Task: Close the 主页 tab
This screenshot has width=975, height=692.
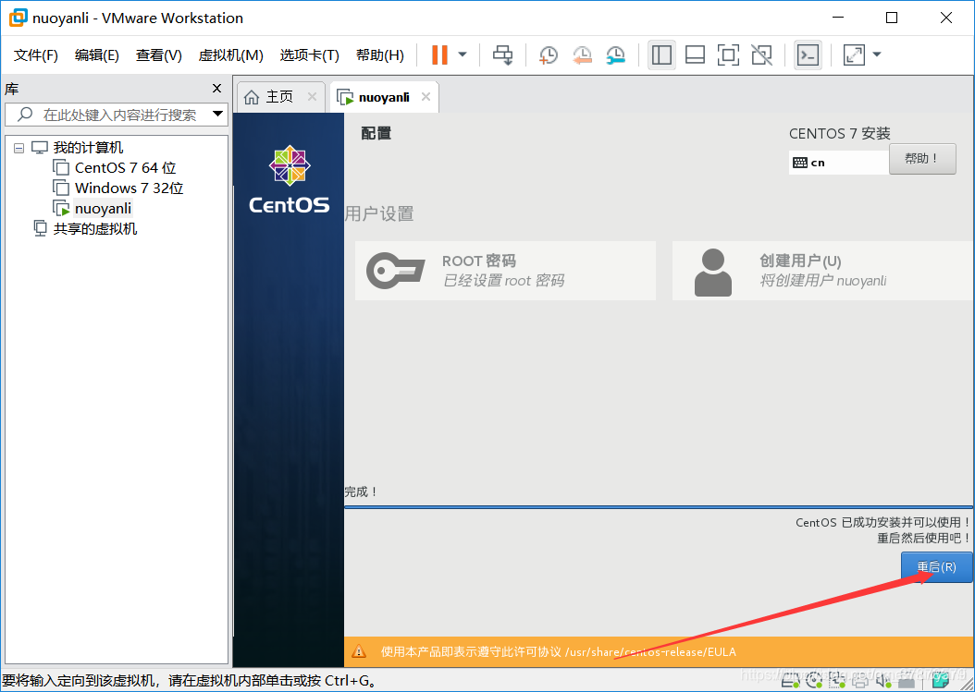Action: tap(312, 97)
